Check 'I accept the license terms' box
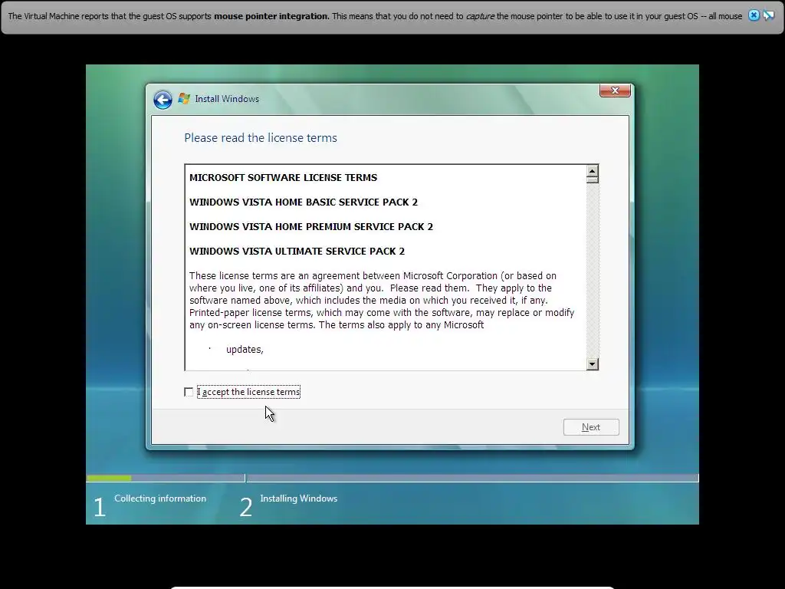Image resolution: width=785 pixels, height=589 pixels. coord(189,392)
